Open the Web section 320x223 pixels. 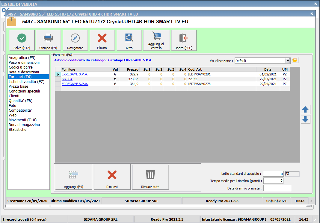click(x=13, y=115)
